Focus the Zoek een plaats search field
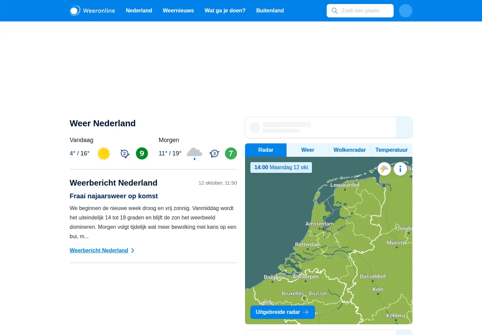Screen dimensions: 482x335 coord(360,11)
